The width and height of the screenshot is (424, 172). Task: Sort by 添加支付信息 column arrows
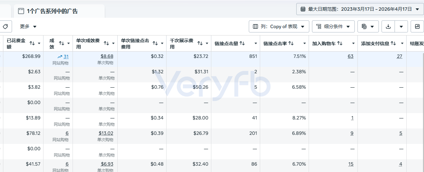(x=393, y=43)
